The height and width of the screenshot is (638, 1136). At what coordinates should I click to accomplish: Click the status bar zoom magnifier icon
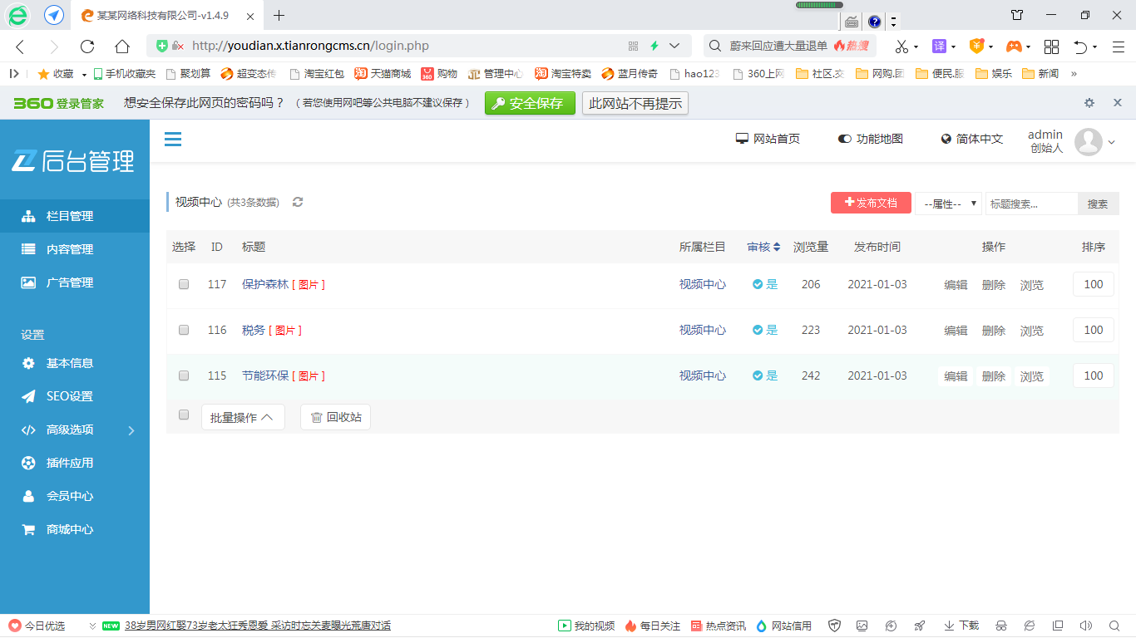pyautogui.click(x=1114, y=626)
